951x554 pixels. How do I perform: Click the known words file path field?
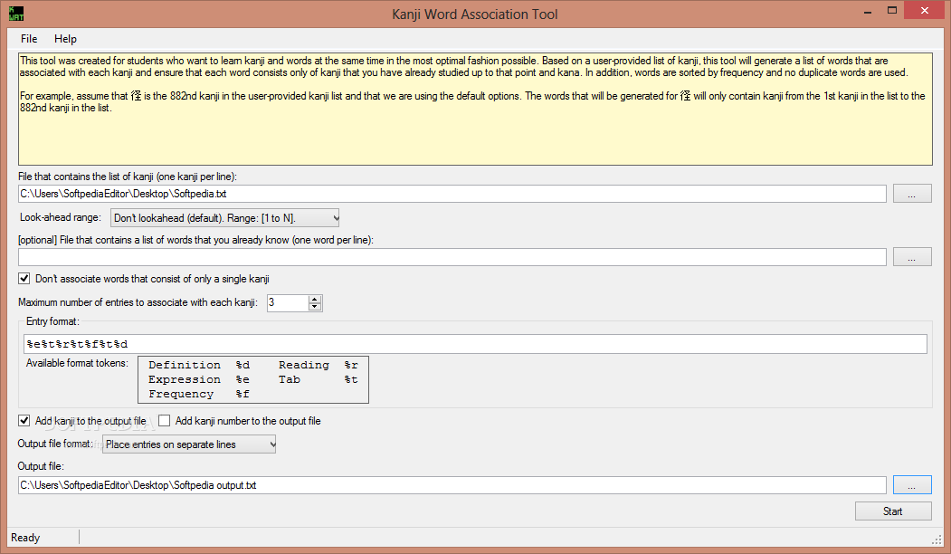click(x=452, y=257)
